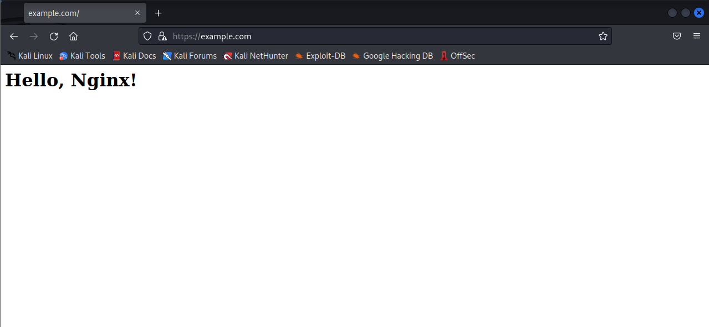Open the Firefox hamburger application menu
This screenshot has width=709, height=327.
tap(697, 37)
